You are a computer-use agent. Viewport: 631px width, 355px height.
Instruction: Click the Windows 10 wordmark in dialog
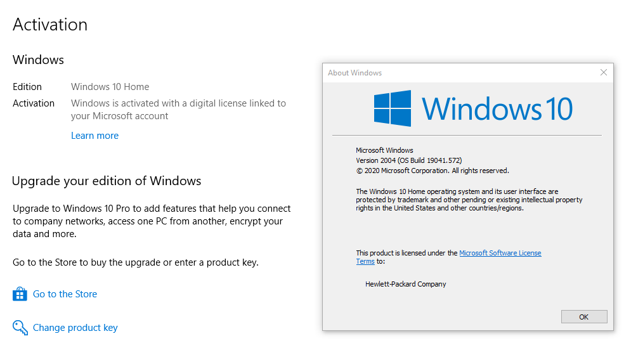497,108
